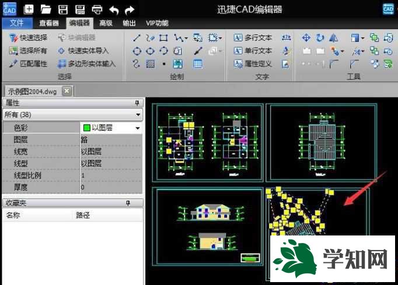Switch to the VIP功能 tab
This screenshot has width=398, height=285.
click(157, 23)
